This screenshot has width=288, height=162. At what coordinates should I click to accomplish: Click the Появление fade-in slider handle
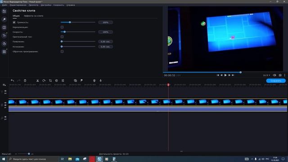(x=62, y=41)
